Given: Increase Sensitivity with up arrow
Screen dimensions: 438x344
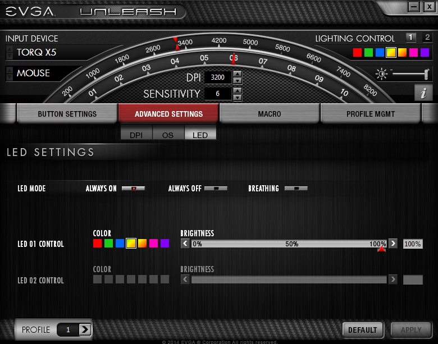Looking at the screenshot, I should (x=238, y=90).
